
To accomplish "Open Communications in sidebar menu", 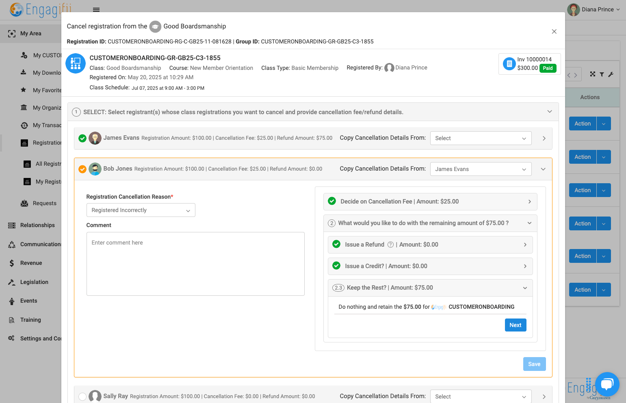I will (41, 244).
